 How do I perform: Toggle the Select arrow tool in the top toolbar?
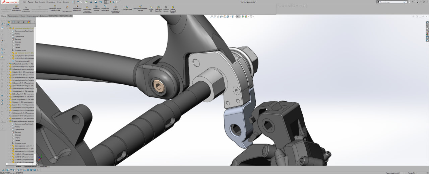click(105, 2)
